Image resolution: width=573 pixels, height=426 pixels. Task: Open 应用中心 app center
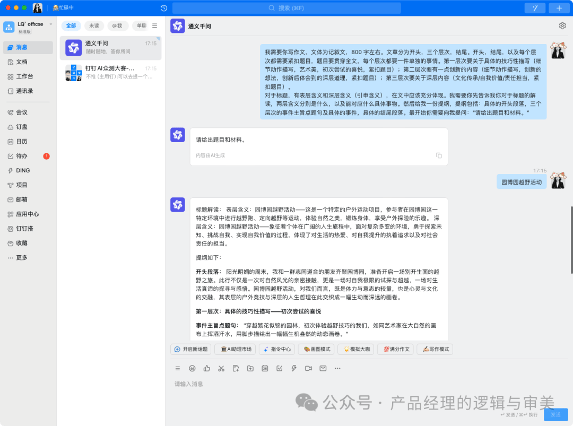[x=28, y=214]
